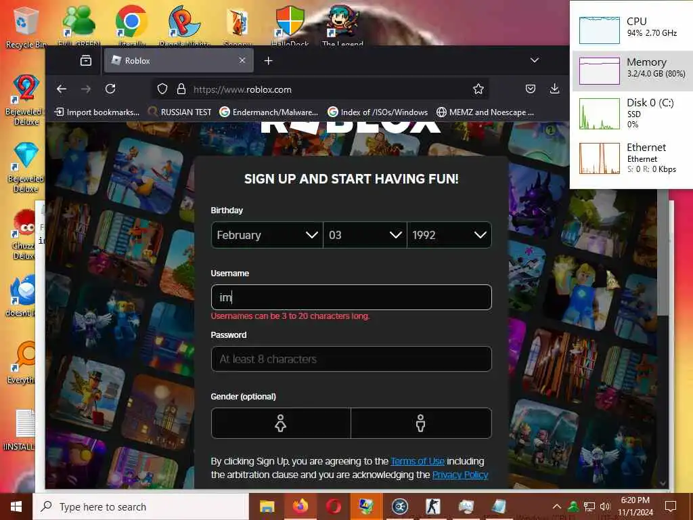This screenshot has width=693, height=520.
Task: Open the Save to Pocket icon
Action: point(531,89)
